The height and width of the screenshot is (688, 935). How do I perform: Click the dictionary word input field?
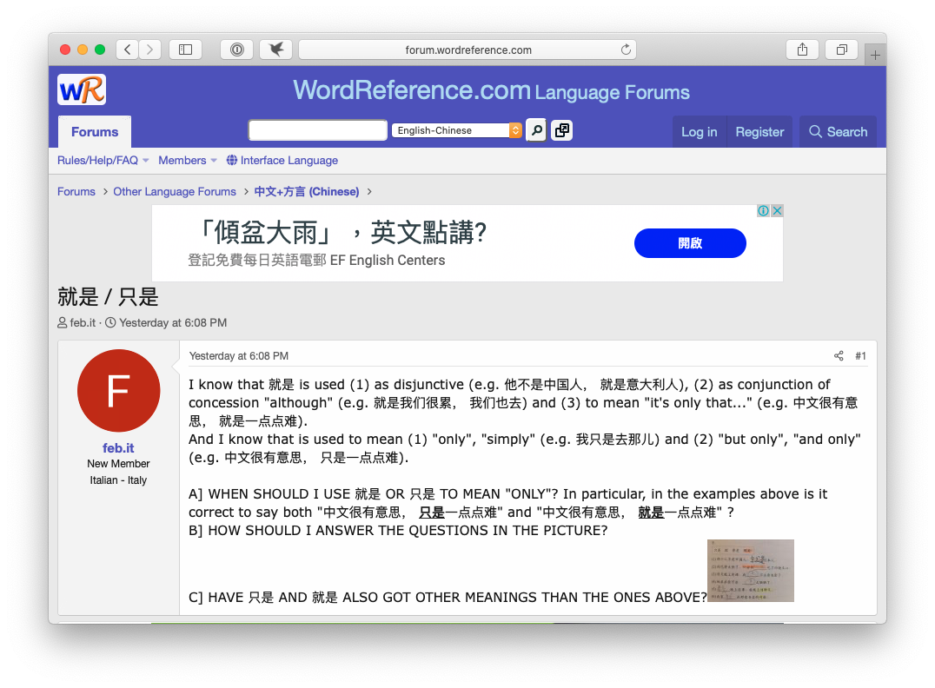coord(318,130)
